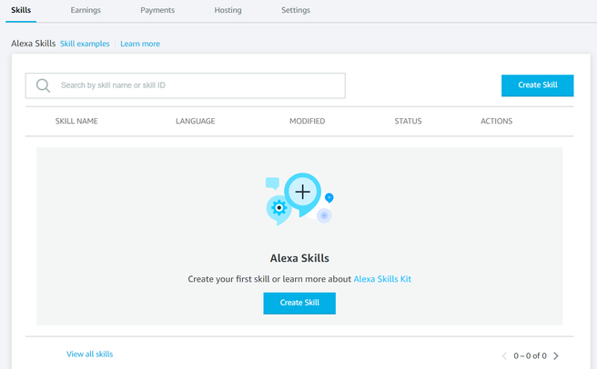
Task: Open the View all skills link
Action: (x=90, y=354)
